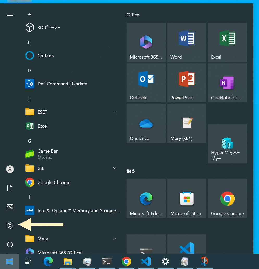The height and width of the screenshot is (269, 259).
Task: Open Snipping Tool on the taskbar
Action: (x=205, y=261)
